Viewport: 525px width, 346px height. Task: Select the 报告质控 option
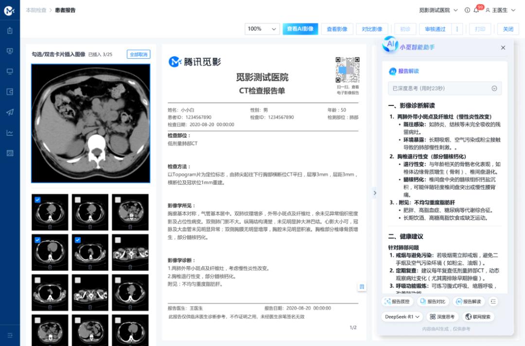pyautogui.click(x=397, y=301)
